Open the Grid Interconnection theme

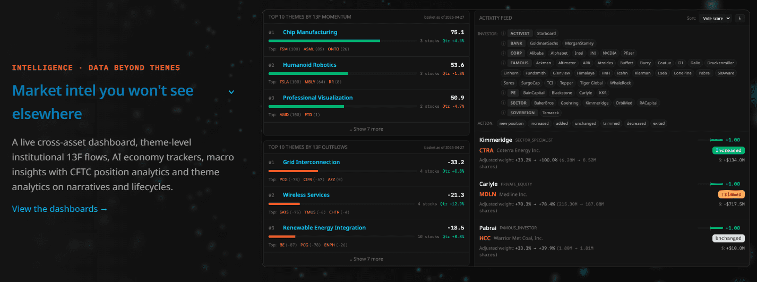coord(311,163)
